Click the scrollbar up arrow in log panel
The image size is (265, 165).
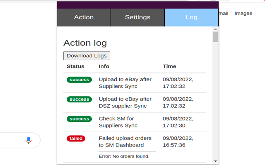tap(215, 29)
